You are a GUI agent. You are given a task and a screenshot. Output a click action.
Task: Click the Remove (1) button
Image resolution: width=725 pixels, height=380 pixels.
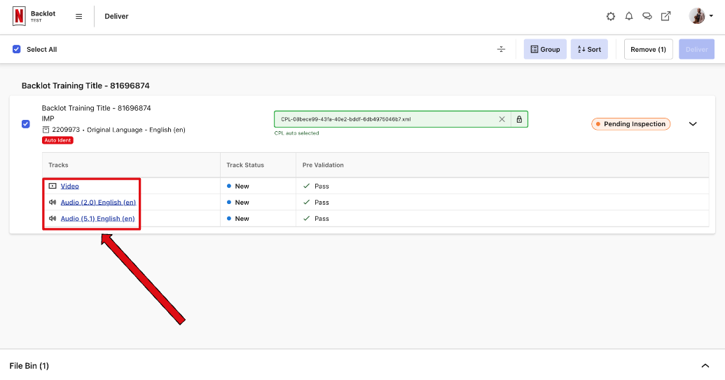pos(648,49)
